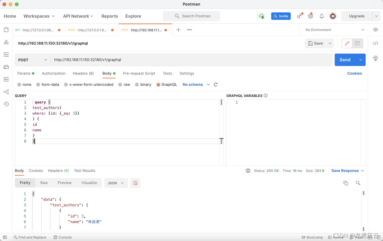
Task: Open Find and Replace
Action: coord(30,237)
